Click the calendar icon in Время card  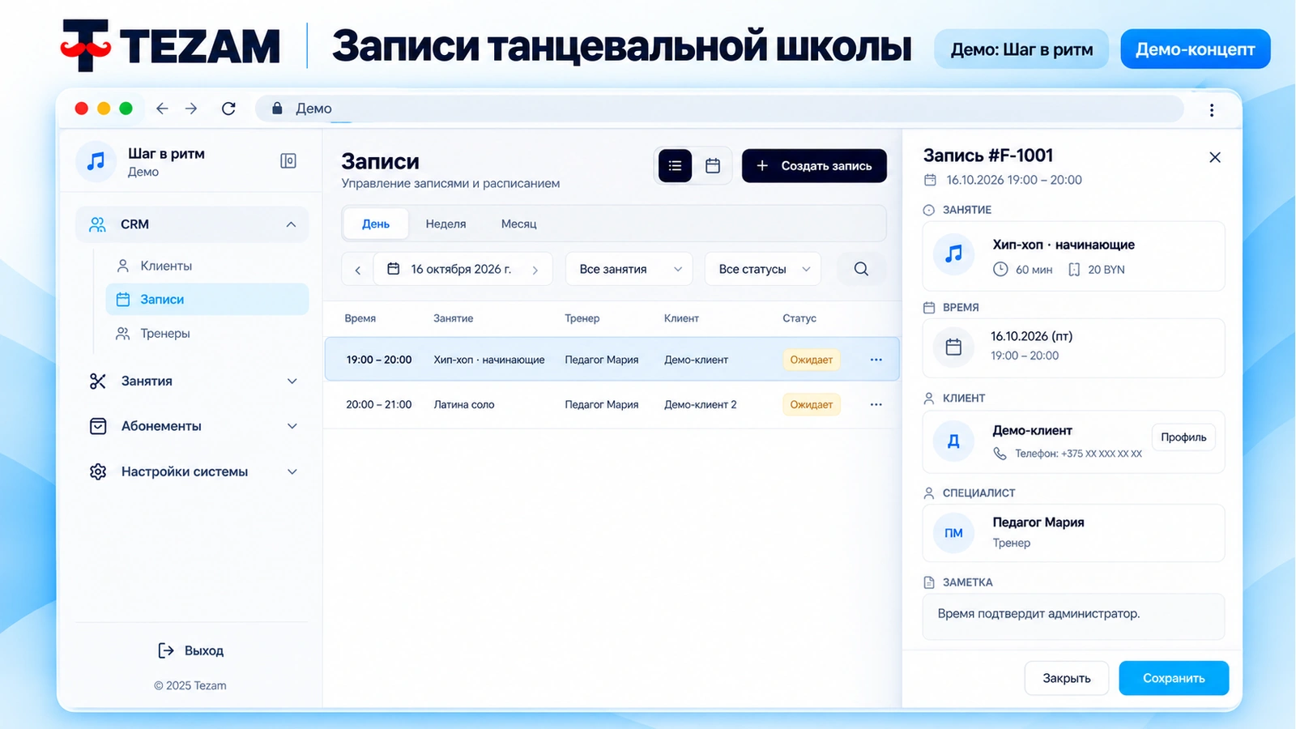tap(954, 347)
